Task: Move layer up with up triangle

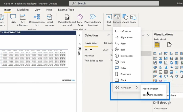Action: pos(86,50)
